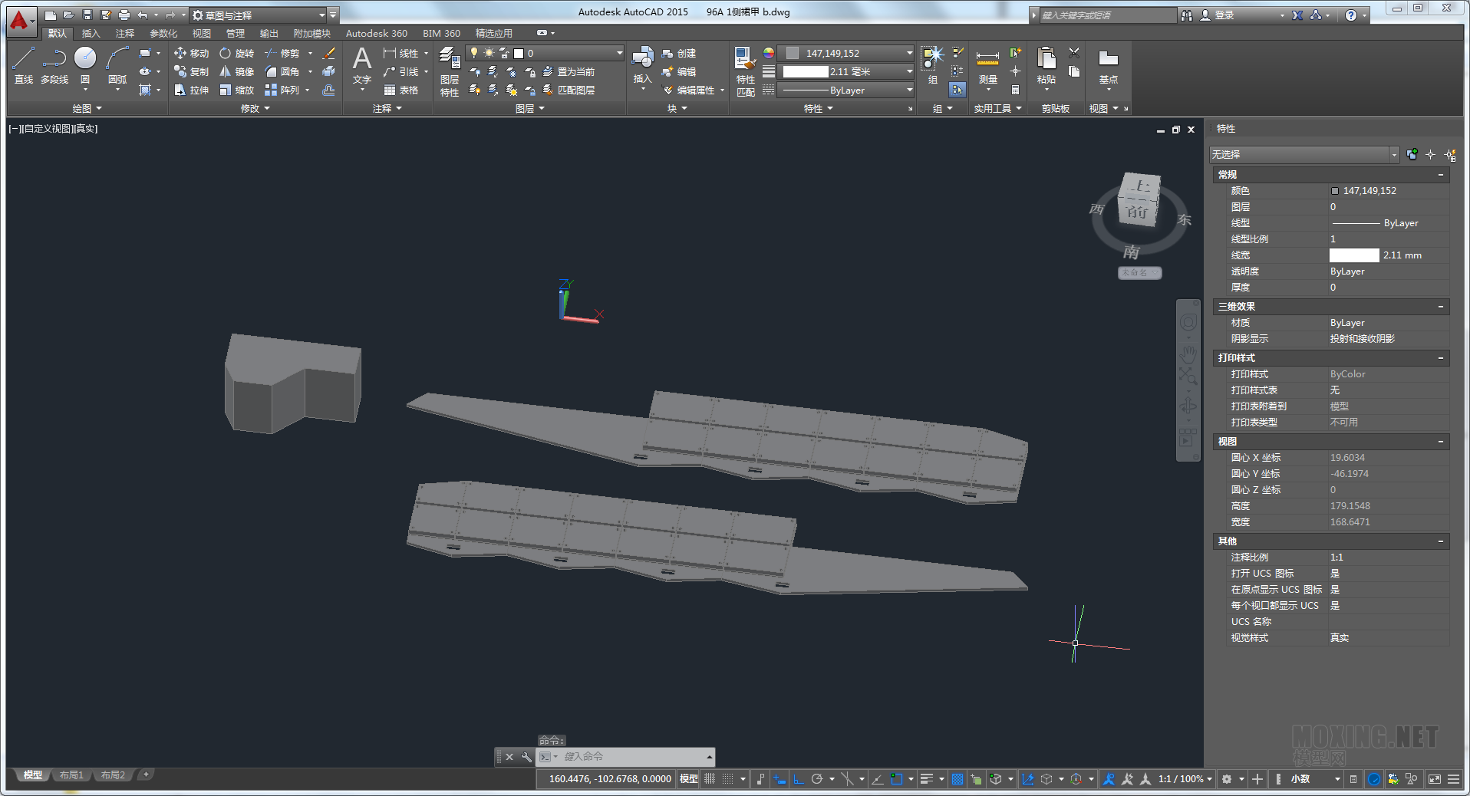Collapse the 打印样式 section
This screenshot has width=1470, height=796.
(1441, 357)
